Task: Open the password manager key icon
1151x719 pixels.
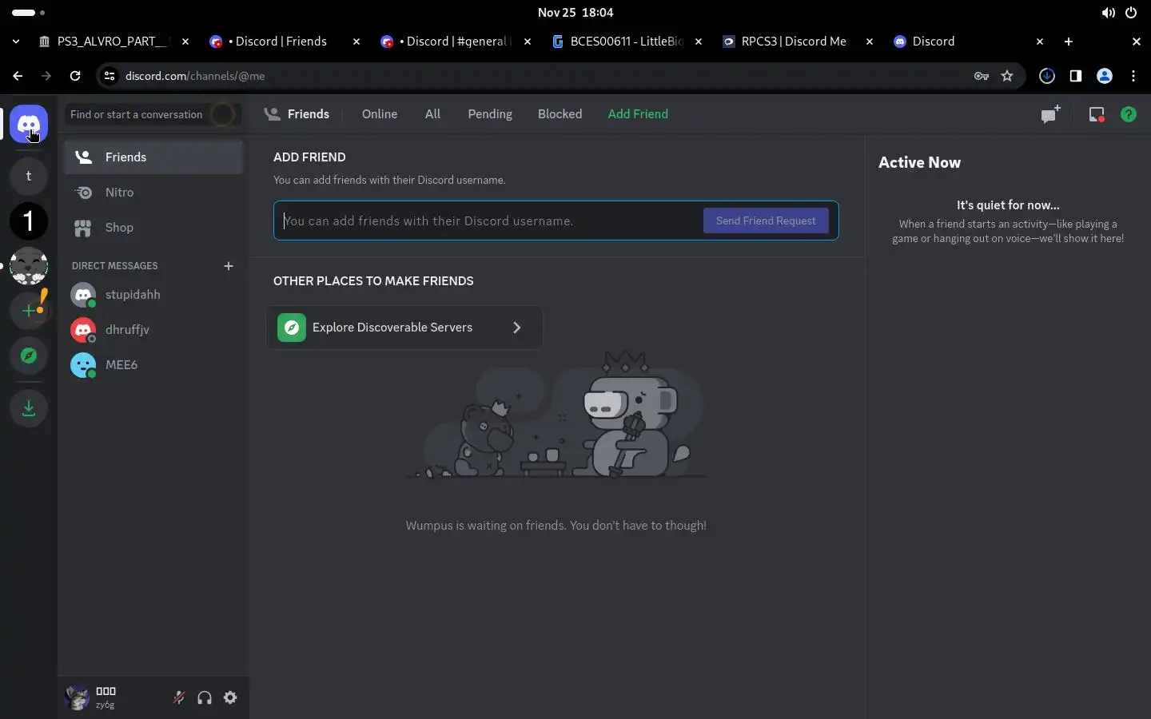Action: coord(982,76)
